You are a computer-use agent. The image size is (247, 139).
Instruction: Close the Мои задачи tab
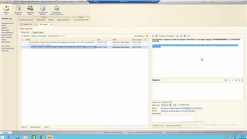pos(51,24)
